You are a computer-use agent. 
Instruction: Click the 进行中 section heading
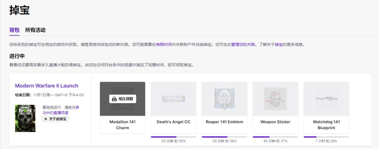click(17, 56)
